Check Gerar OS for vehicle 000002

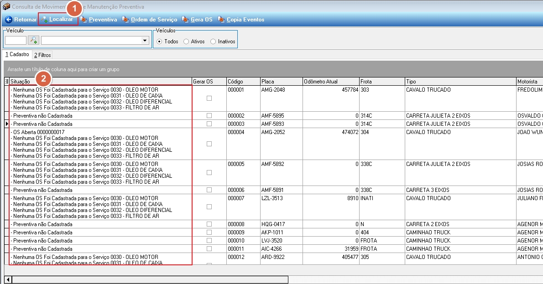point(209,115)
